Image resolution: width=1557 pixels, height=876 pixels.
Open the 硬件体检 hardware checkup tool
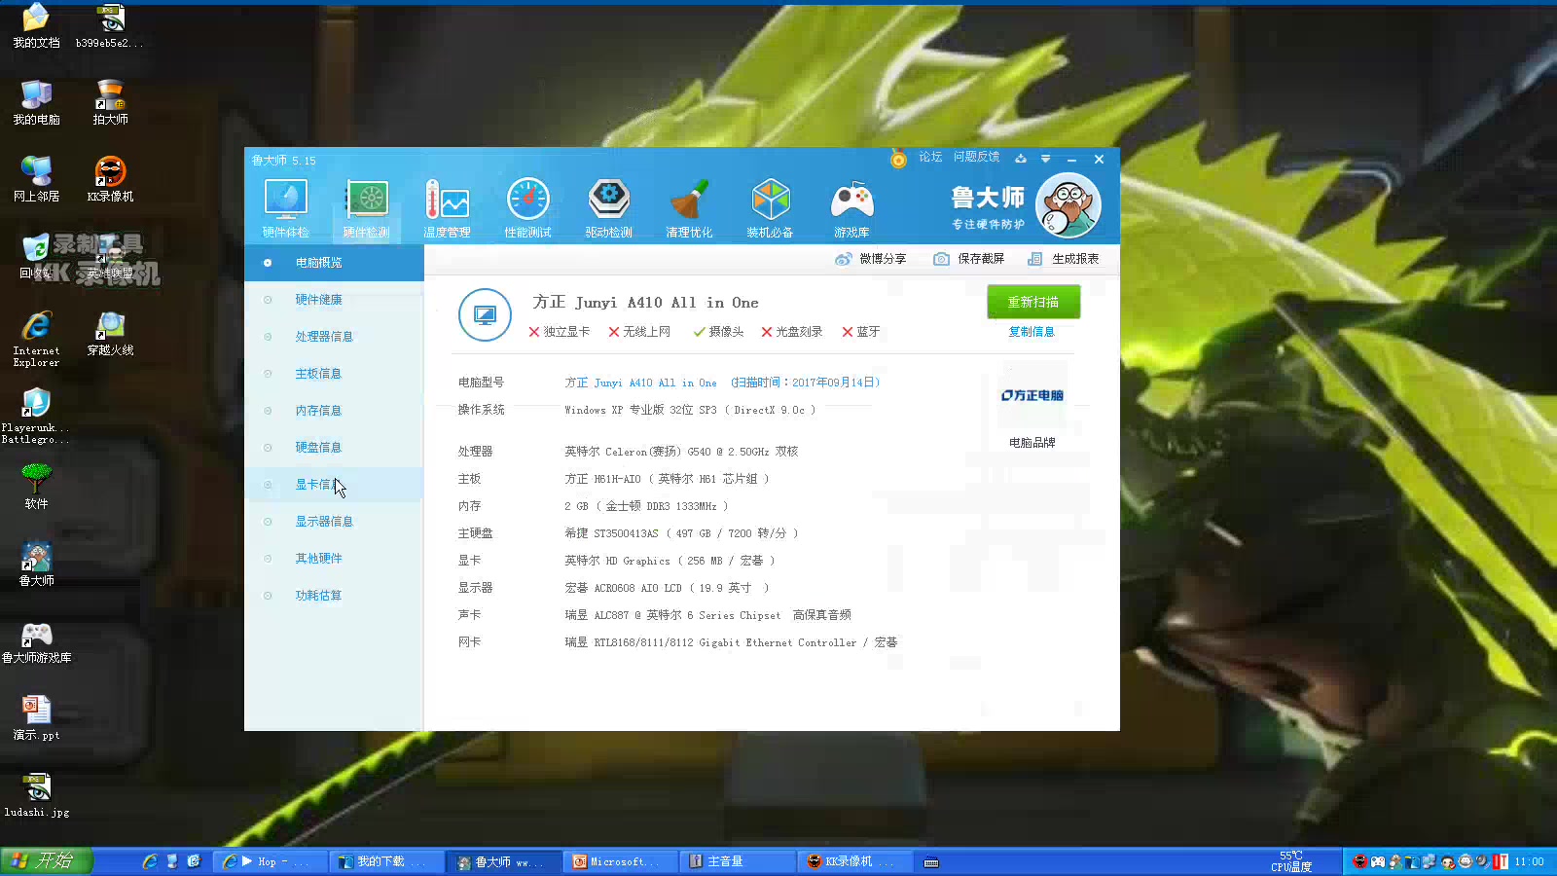pyautogui.click(x=285, y=208)
